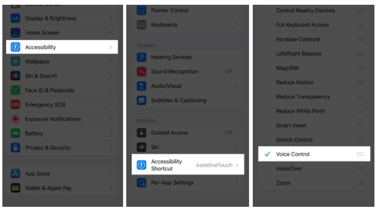378x210 pixels.
Task: Select the red Emergency SOS icon
Action: tap(16, 104)
